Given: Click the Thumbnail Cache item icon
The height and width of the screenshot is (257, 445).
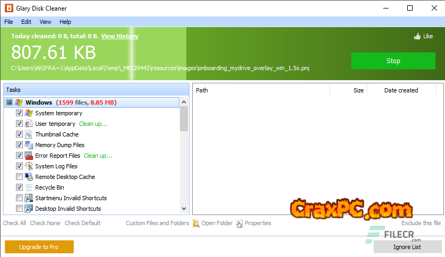Looking at the screenshot, I should (x=29, y=134).
